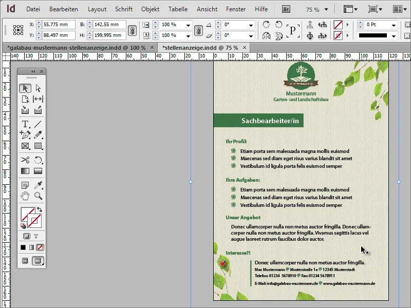Image resolution: width=411 pixels, height=308 pixels.
Task: Open the Objekt menu
Action: coord(150,9)
